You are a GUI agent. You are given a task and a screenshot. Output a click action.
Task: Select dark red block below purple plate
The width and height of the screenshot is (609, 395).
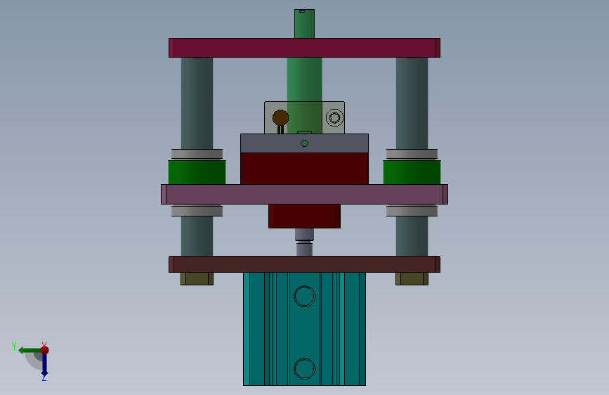pos(305,216)
